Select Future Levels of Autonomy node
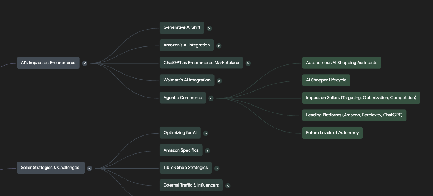Screen dimensions: 433x196 (x=332, y=133)
